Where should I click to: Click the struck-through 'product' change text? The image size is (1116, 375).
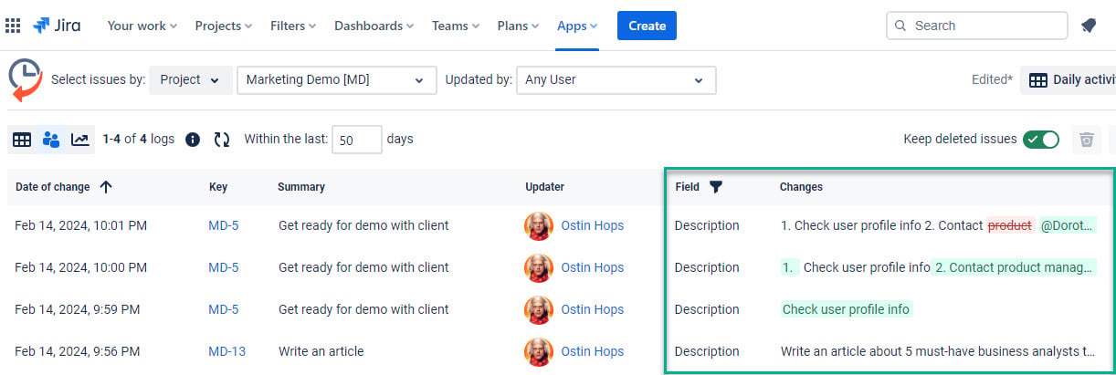tap(1010, 225)
